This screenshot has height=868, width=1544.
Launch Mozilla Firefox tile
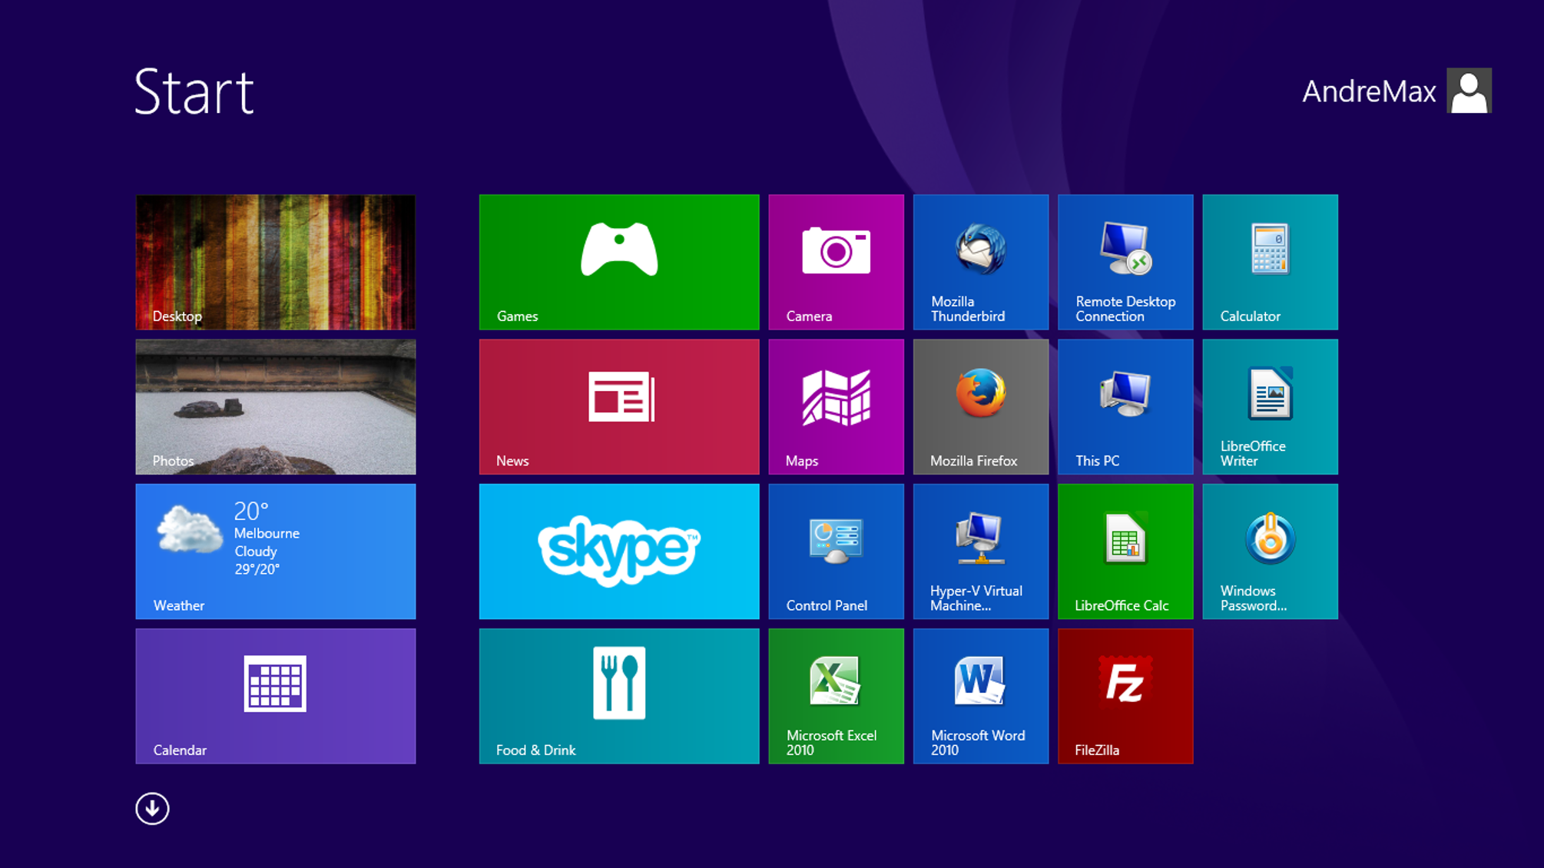tap(980, 406)
